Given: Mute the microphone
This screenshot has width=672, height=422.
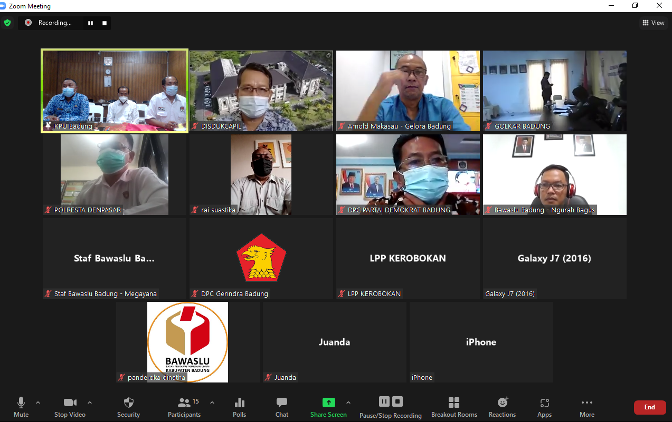Looking at the screenshot, I should [21, 407].
